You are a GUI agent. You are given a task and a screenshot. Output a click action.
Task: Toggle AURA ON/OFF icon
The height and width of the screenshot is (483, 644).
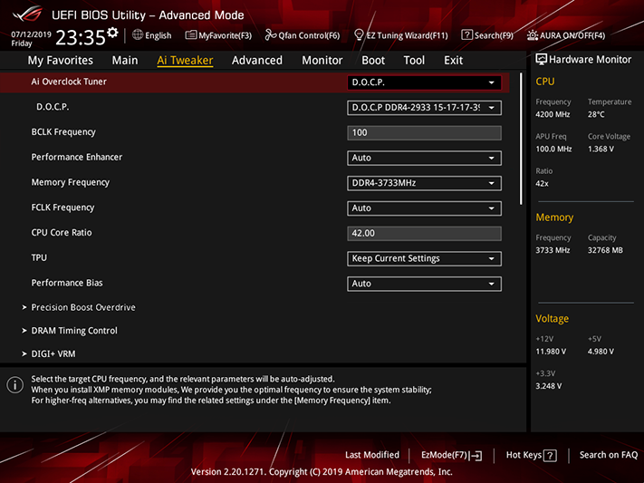pyautogui.click(x=533, y=35)
